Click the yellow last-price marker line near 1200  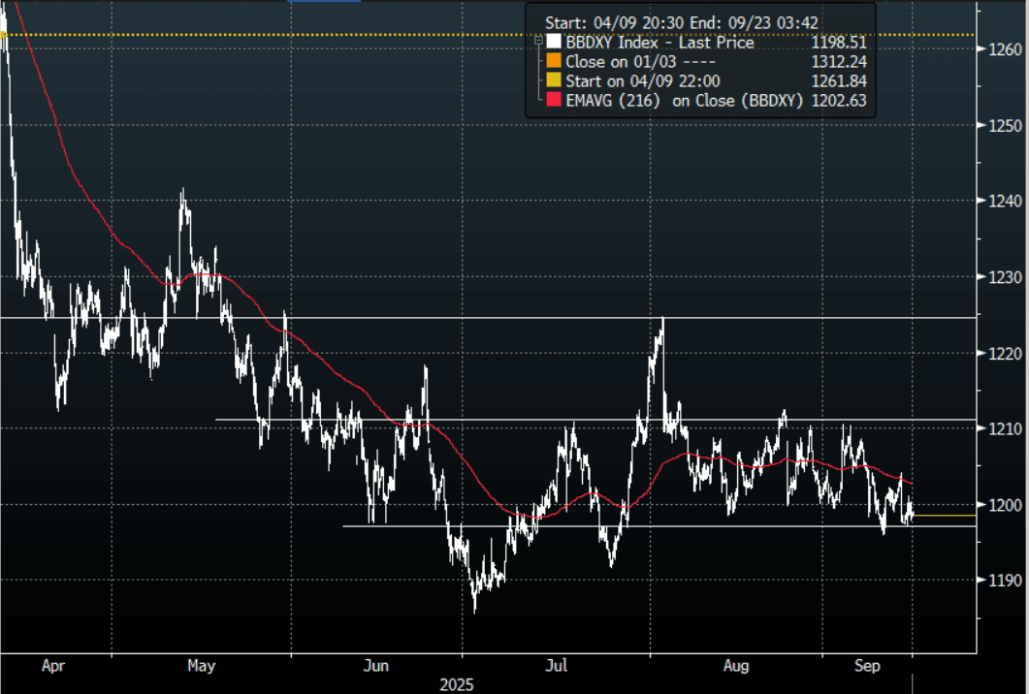point(944,516)
